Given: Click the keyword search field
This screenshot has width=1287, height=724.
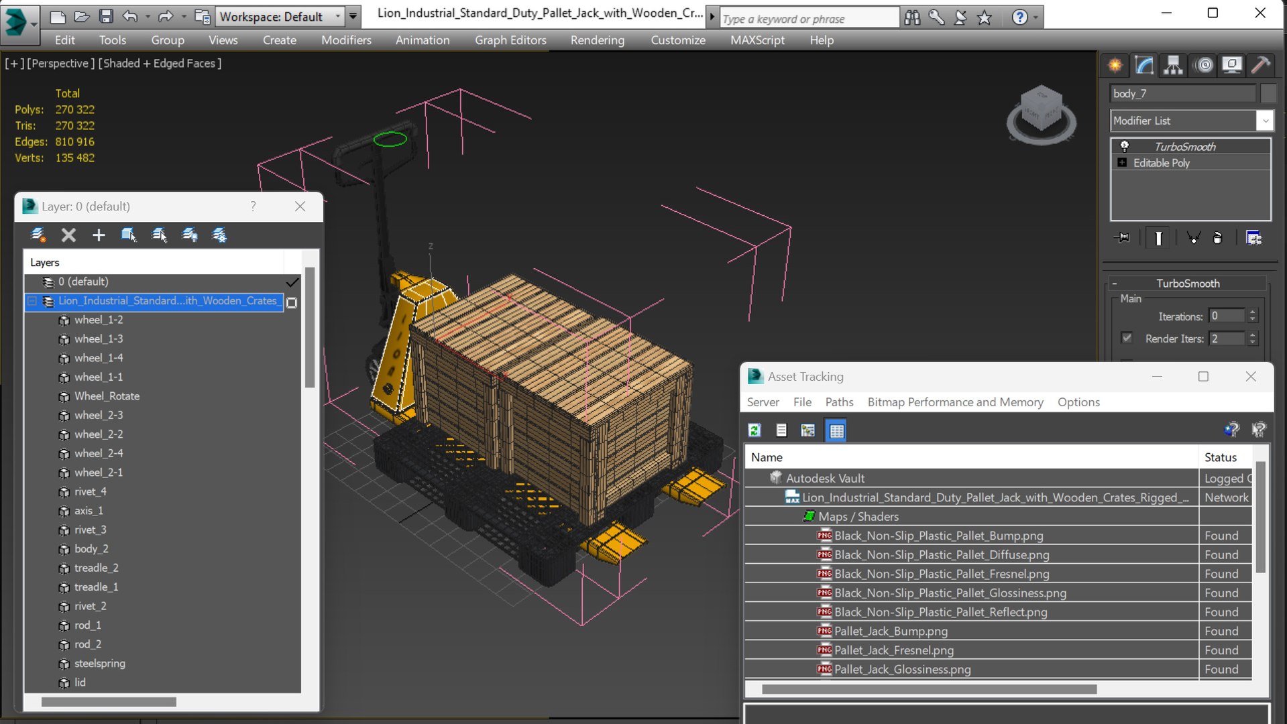Looking at the screenshot, I should coord(809,18).
